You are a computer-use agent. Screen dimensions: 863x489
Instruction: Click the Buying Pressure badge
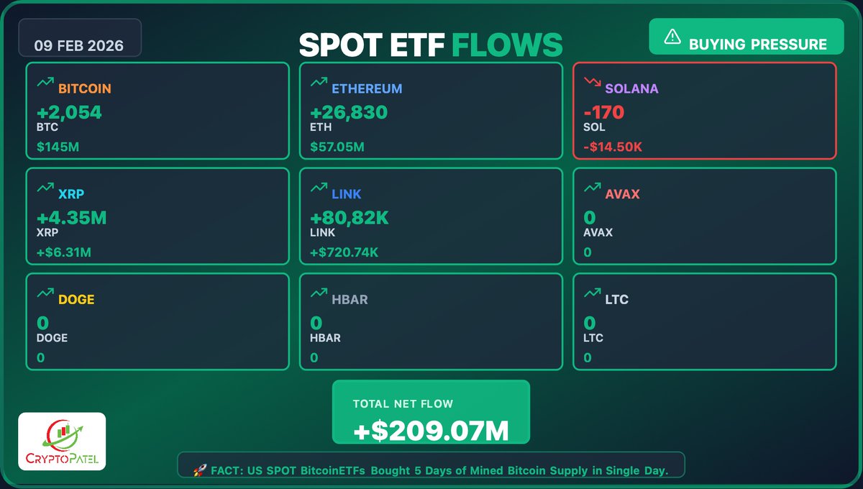746,37
